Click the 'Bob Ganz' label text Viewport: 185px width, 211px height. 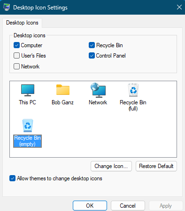click(x=62, y=102)
